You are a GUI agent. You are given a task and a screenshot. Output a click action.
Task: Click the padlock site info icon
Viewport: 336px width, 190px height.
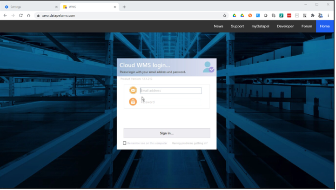(x=38, y=15)
